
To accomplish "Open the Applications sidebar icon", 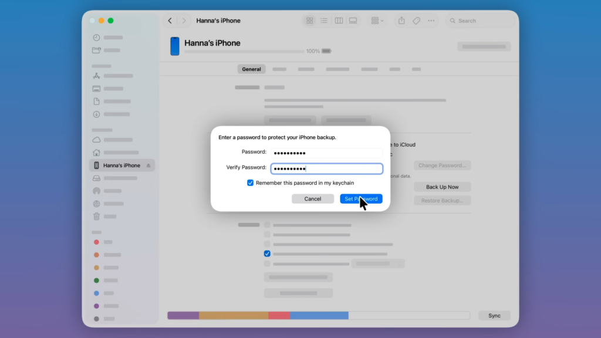I will (97, 76).
